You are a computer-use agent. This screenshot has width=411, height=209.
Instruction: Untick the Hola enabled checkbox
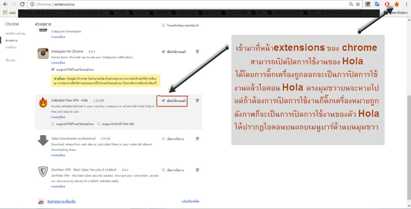coord(163,100)
